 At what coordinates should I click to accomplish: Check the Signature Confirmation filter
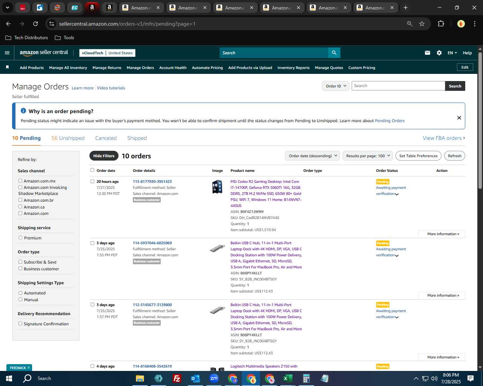pyautogui.click(x=20, y=324)
